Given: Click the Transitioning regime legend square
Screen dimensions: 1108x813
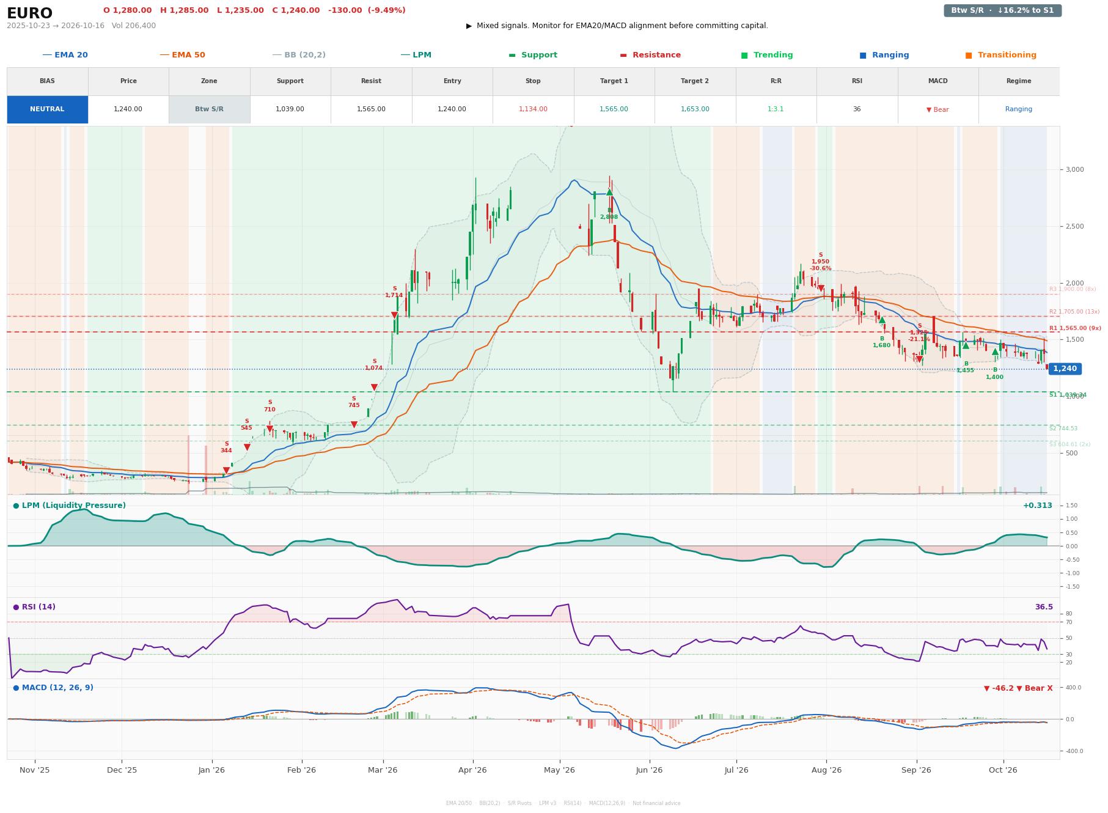Looking at the screenshot, I should (969, 55).
